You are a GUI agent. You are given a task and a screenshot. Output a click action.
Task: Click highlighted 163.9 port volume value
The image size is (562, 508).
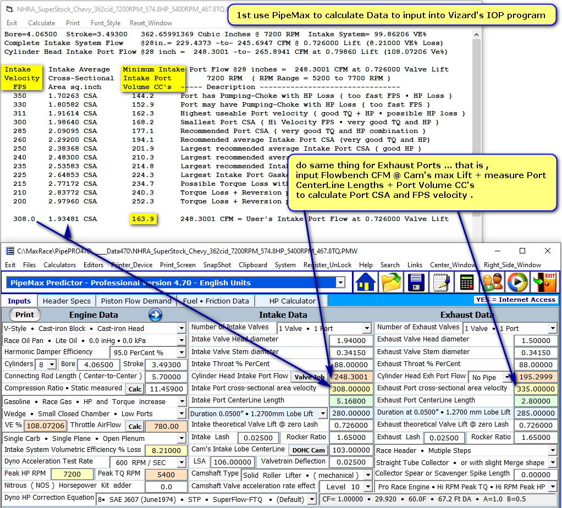(143, 219)
